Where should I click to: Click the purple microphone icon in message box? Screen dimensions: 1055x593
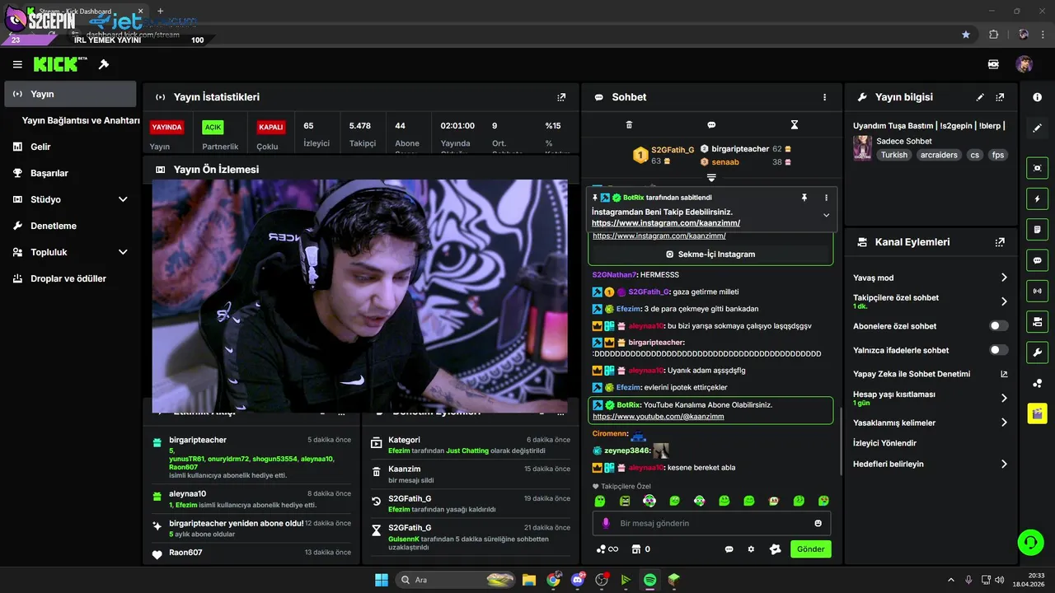click(x=606, y=523)
